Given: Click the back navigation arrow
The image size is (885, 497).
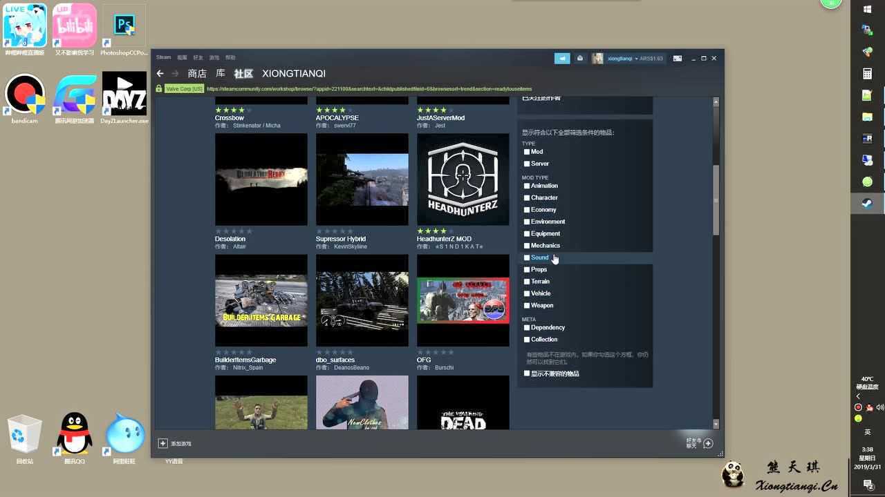Looking at the screenshot, I should 160,73.
